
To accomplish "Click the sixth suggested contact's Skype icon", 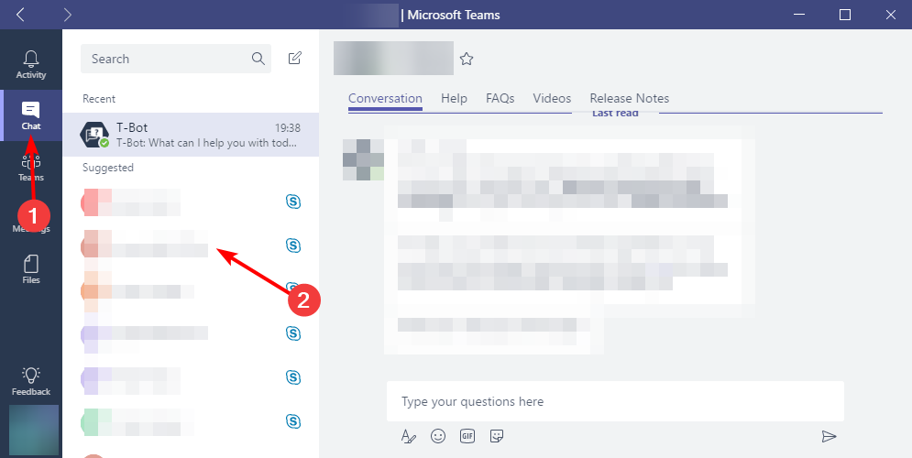I will [293, 421].
